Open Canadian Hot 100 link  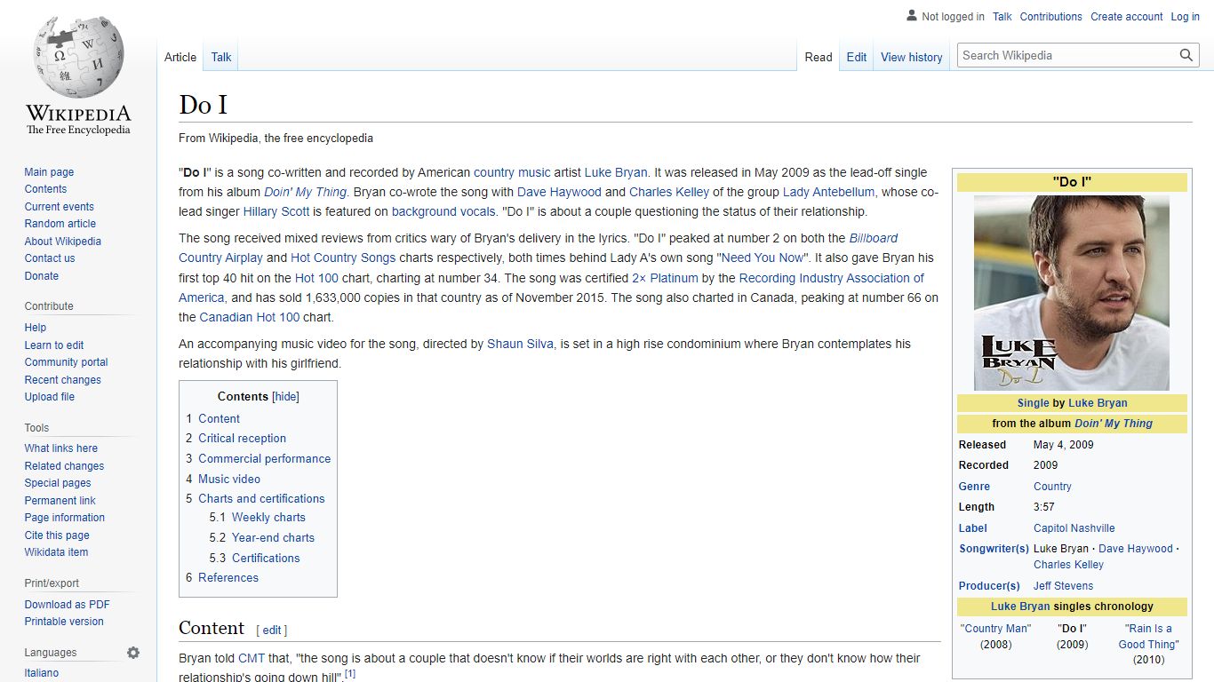pos(250,317)
